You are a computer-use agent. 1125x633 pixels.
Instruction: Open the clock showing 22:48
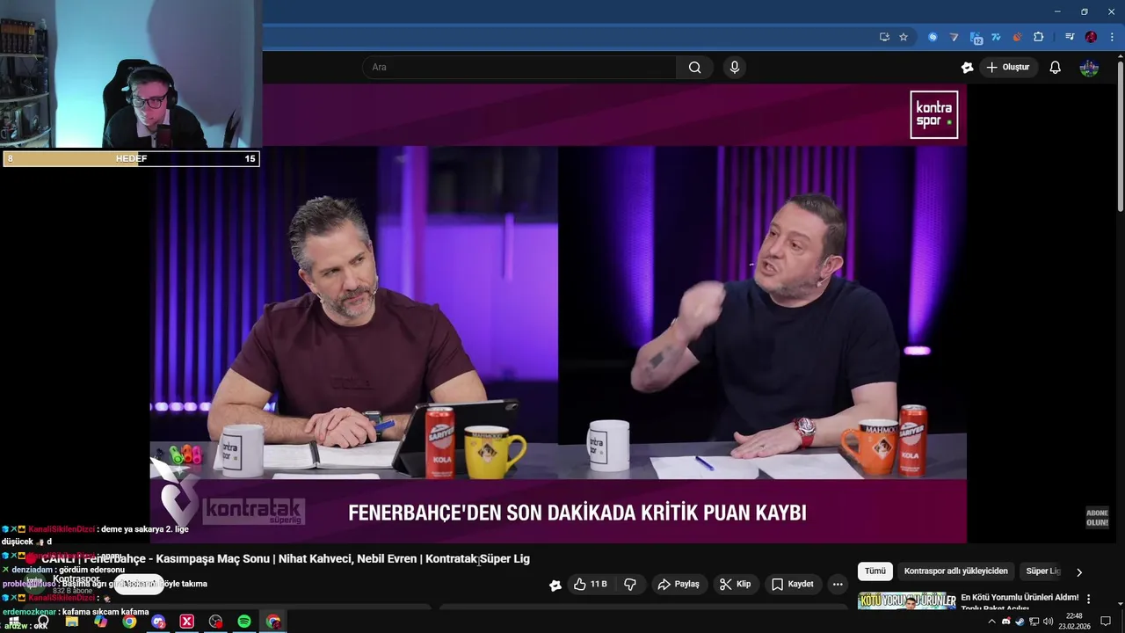pyautogui.click(x=1073, y=622)
